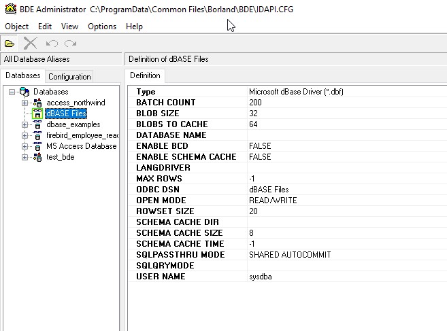The width and height of the screenshot is (447, 331).
Task: Switch to the Configuration tab
Action: 69,77
